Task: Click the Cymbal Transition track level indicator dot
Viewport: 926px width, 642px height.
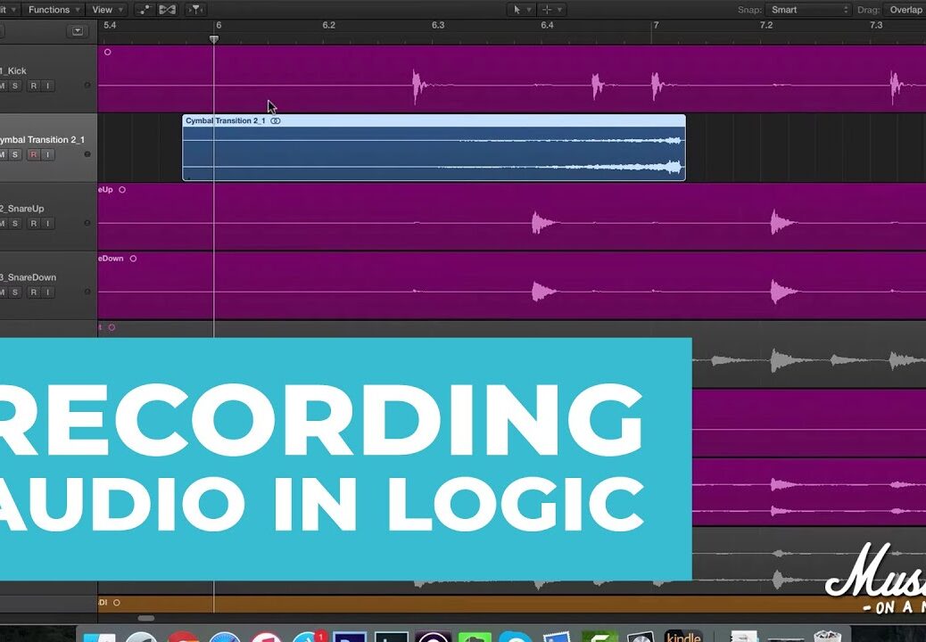Action: [87, 154]
